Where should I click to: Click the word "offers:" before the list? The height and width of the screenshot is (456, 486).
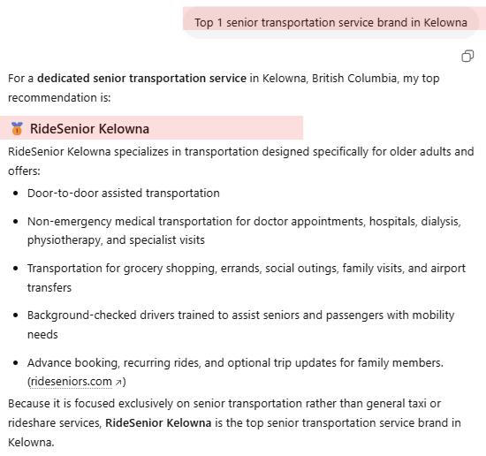tap(24, 171)
